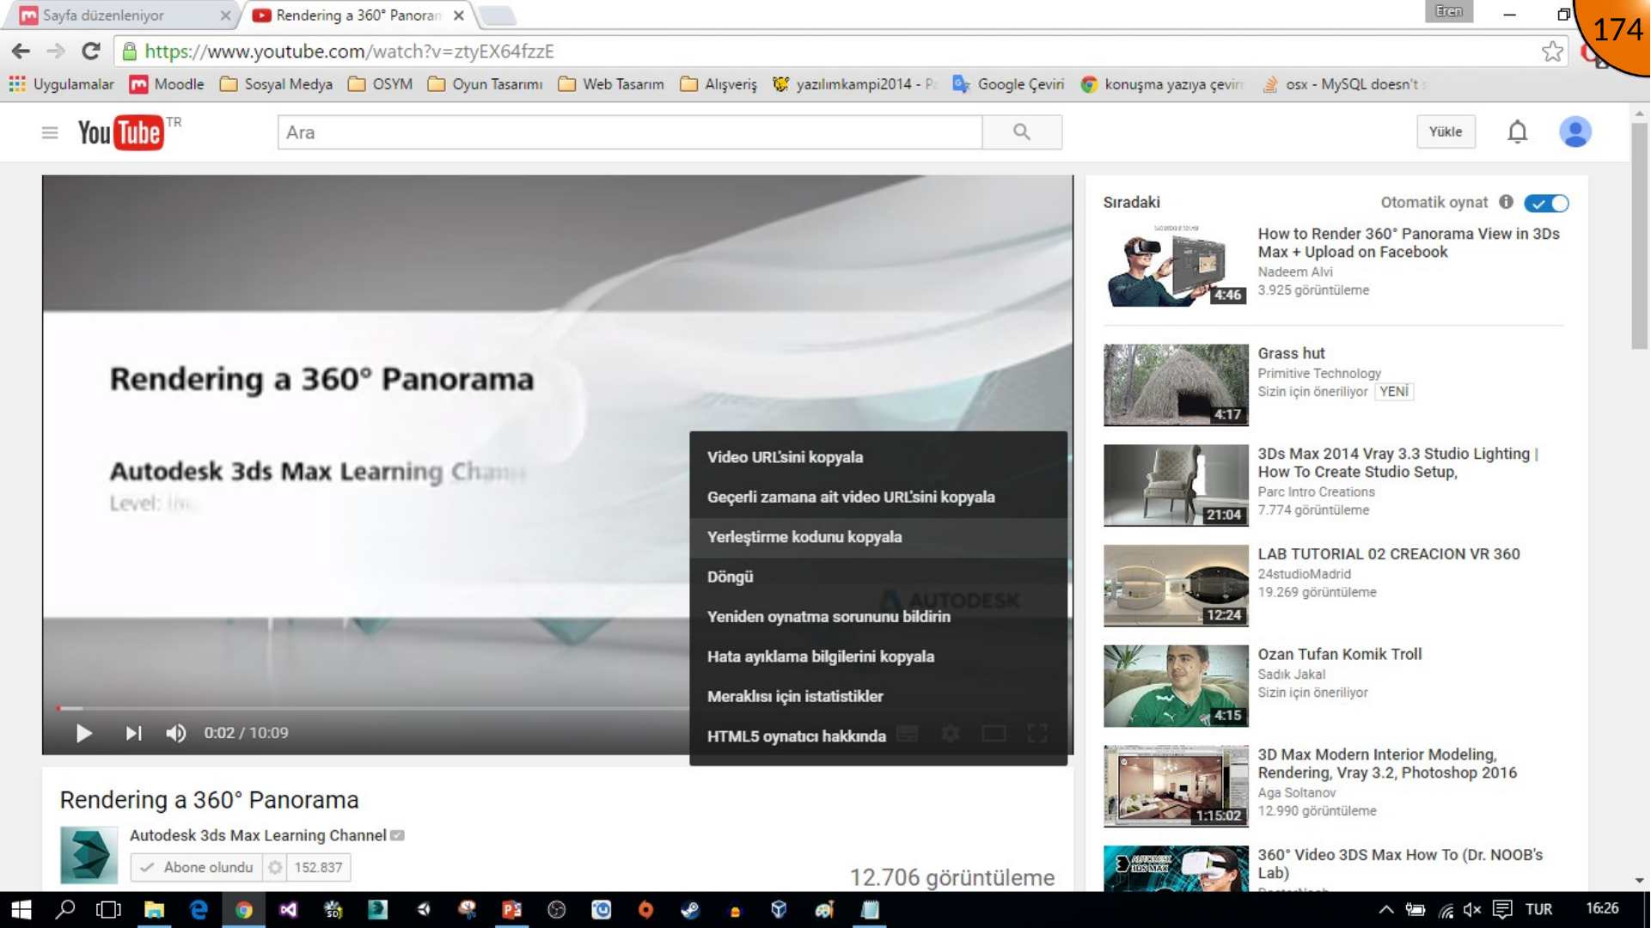Open Windows Start menu
Viewport: 1651px width, 928px height.
coord(21,909)
